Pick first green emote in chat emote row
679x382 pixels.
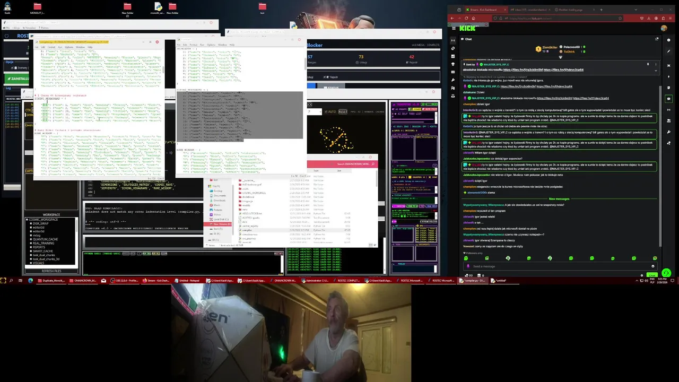466,258
